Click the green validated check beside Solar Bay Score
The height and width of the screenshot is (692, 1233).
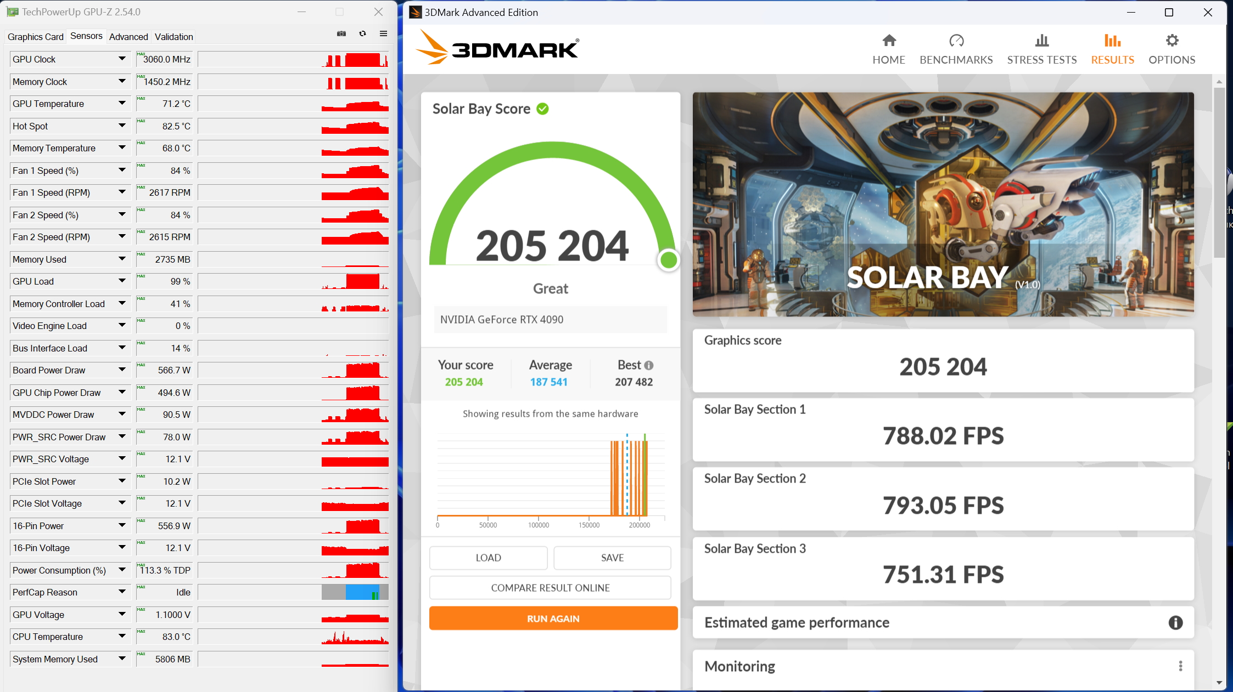(x=542, y=109)
